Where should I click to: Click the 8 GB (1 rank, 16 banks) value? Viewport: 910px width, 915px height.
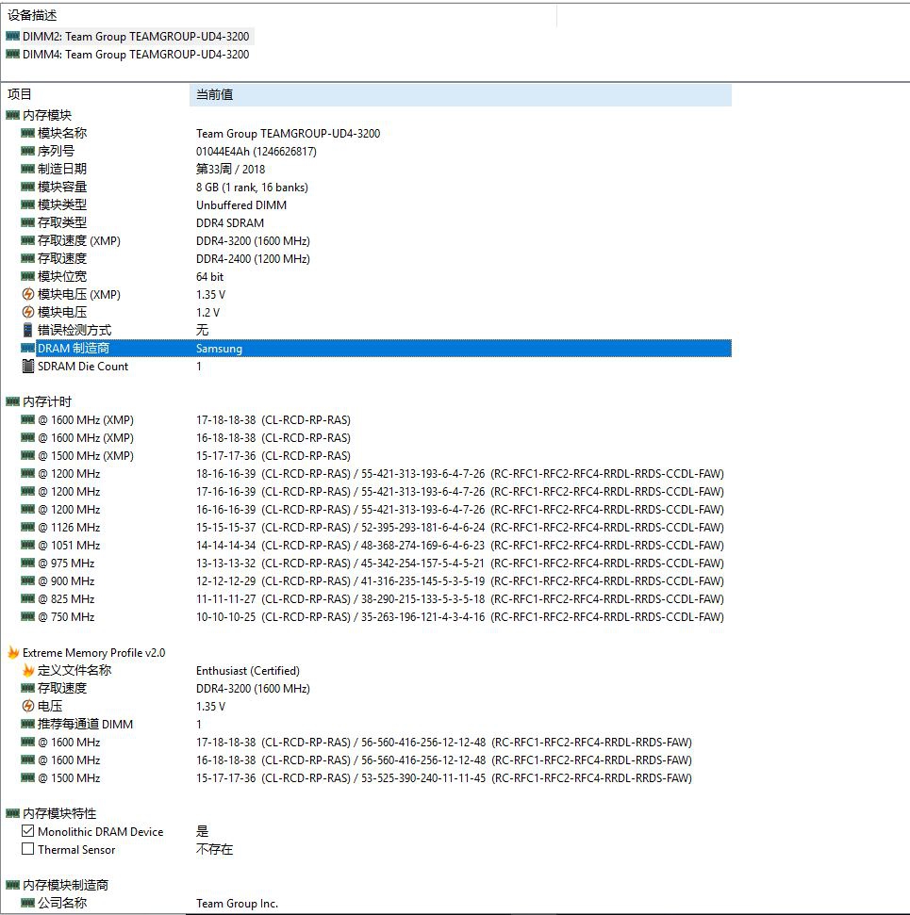(252, 188)
